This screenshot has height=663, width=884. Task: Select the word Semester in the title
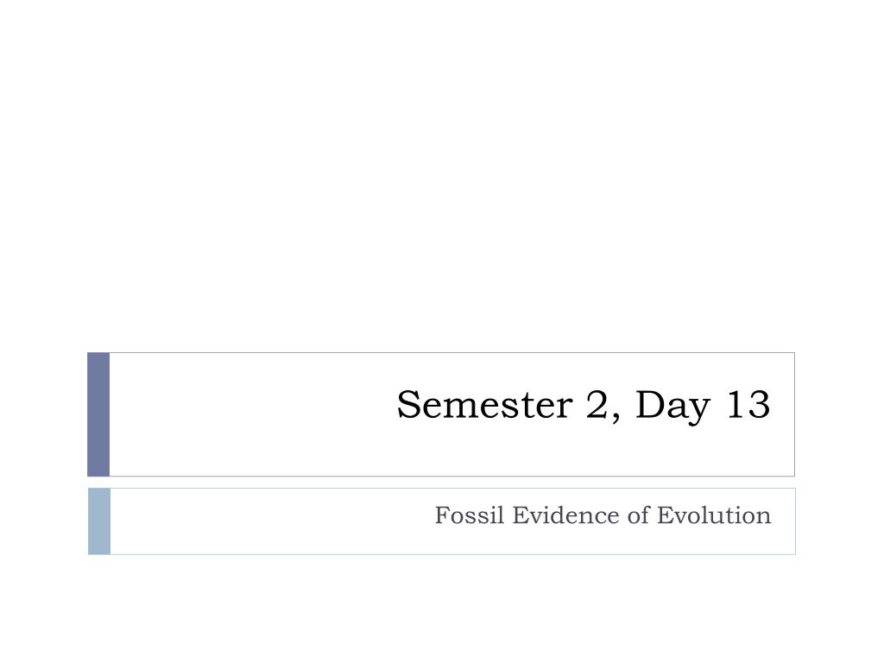point(485,404)
